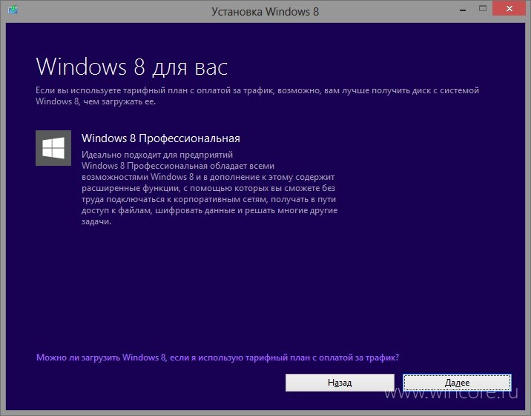531x416 pixels.
Task: Open the link about тарифный план с оплатой за трафик
Action: pyautogui.click(x=217, y=358)
